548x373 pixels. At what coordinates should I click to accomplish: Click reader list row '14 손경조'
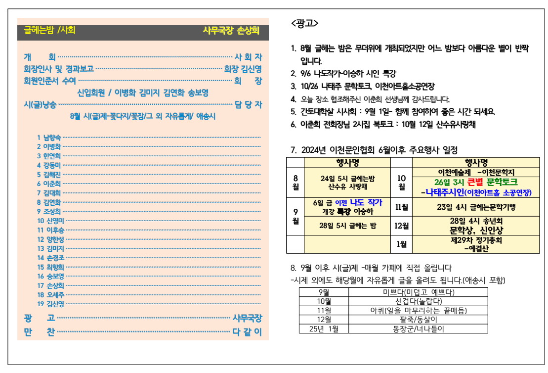pos(149,258)
